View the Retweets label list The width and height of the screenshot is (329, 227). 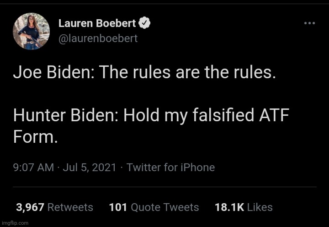[70, 207]
